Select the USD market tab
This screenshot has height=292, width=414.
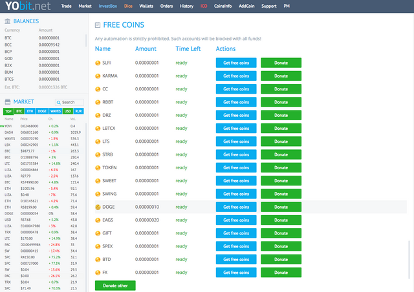pyautogui.click(x=67, y=111)
